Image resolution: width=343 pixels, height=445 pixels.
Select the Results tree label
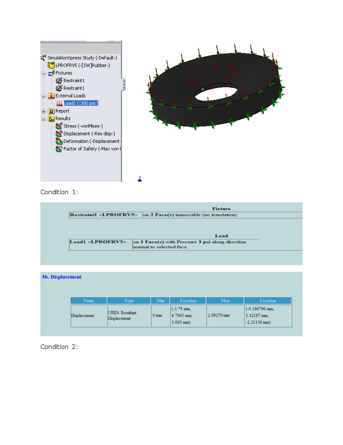tap(63, 119)
